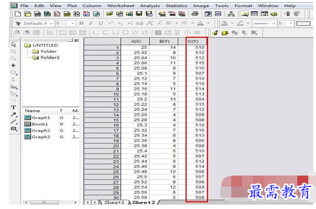Click the font color button
The image size is (316, 209).
[x=200, y=24]
